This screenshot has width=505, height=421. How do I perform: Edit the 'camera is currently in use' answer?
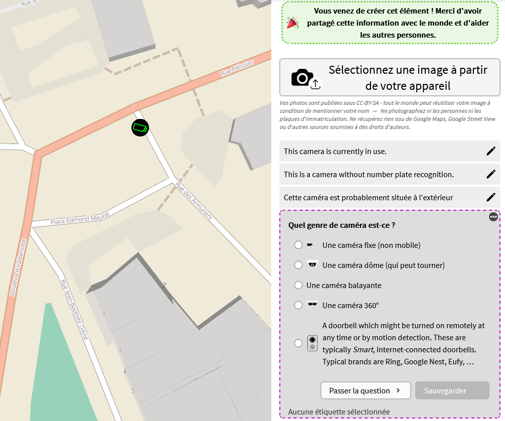pos(490,151)
